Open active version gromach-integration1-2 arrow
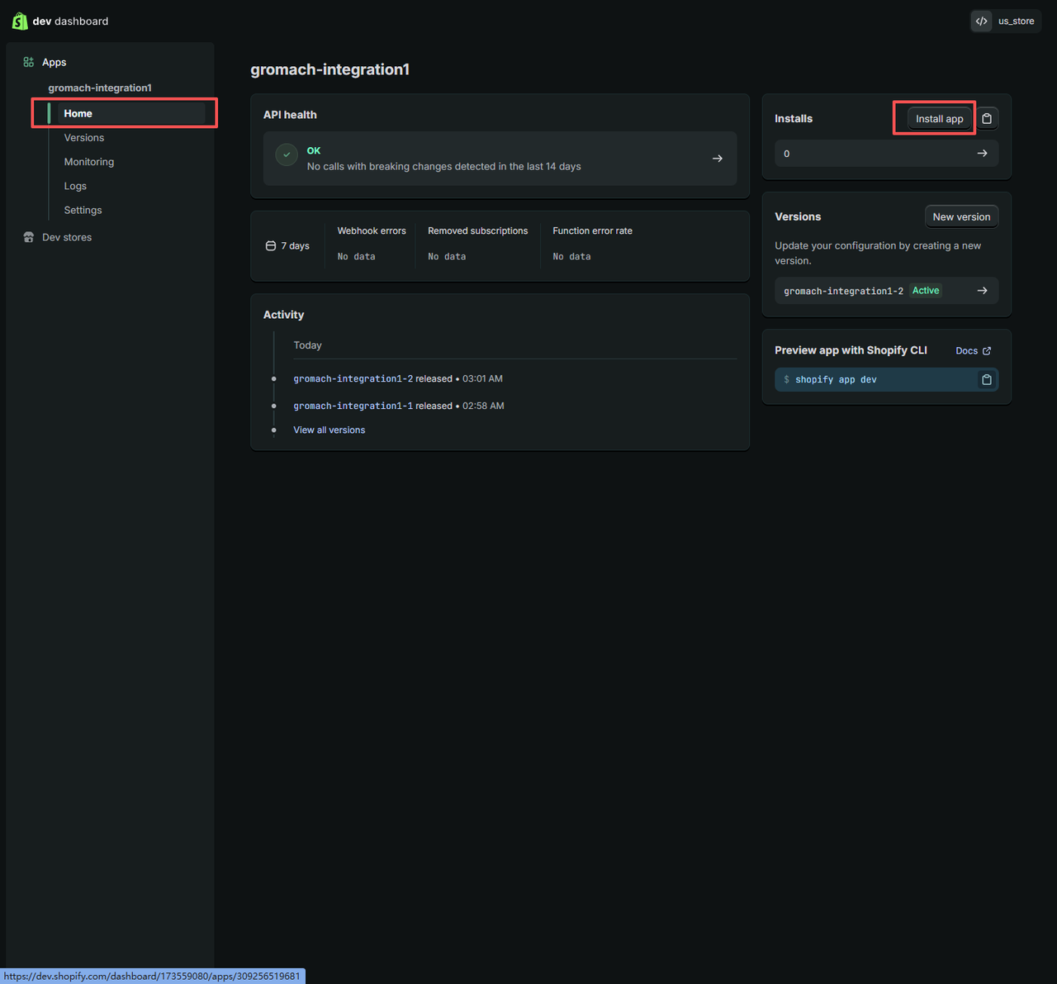Screen dimensions: 1057x984 pyautogui.click(x=982, y=291)
